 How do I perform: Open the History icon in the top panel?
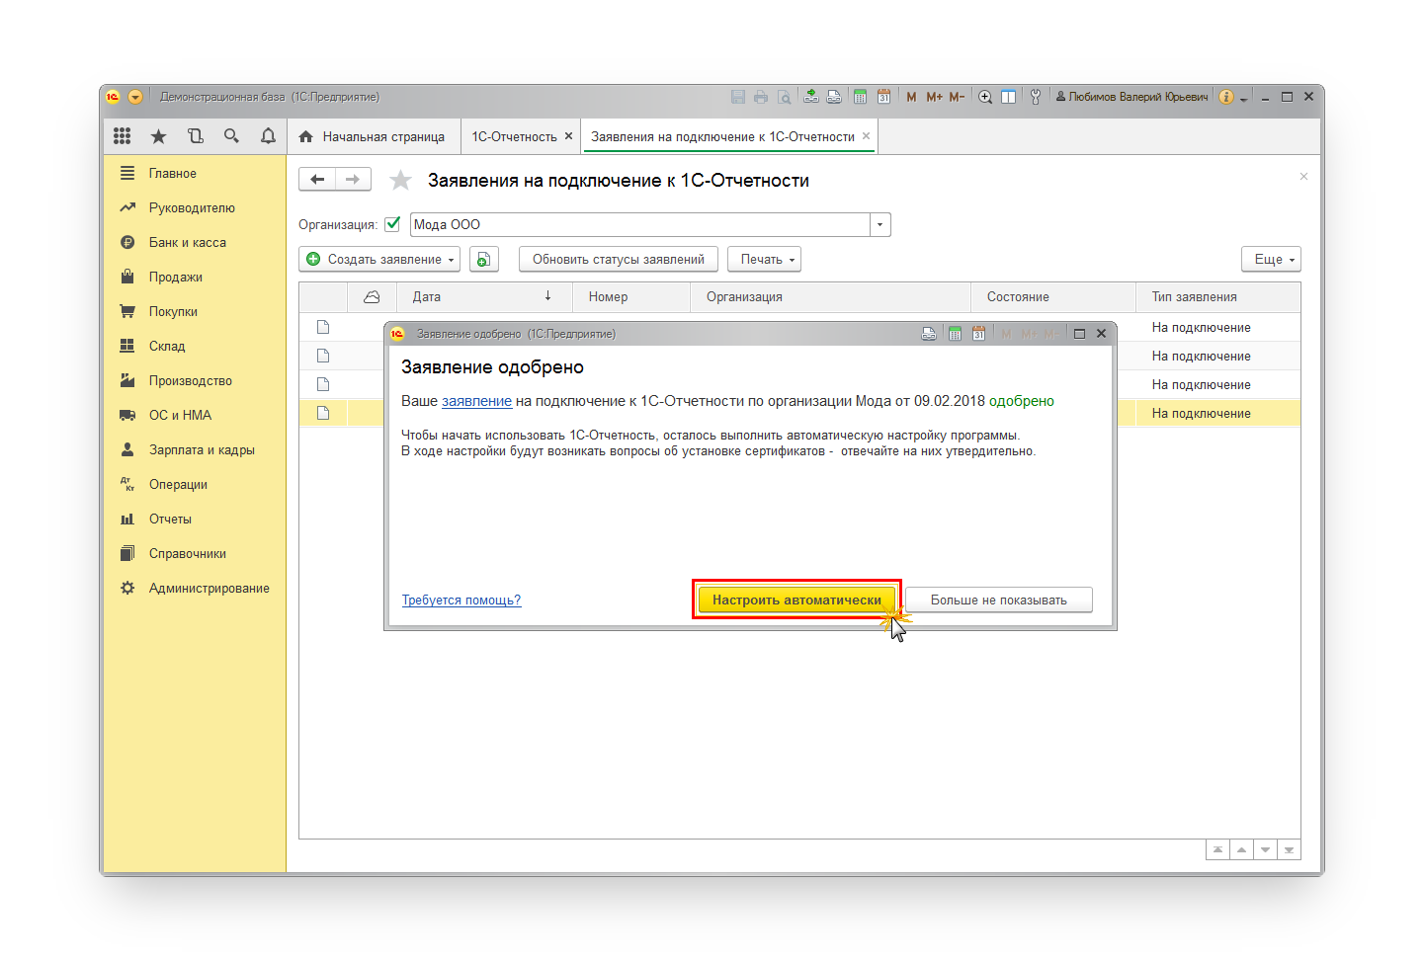(195, 136)
